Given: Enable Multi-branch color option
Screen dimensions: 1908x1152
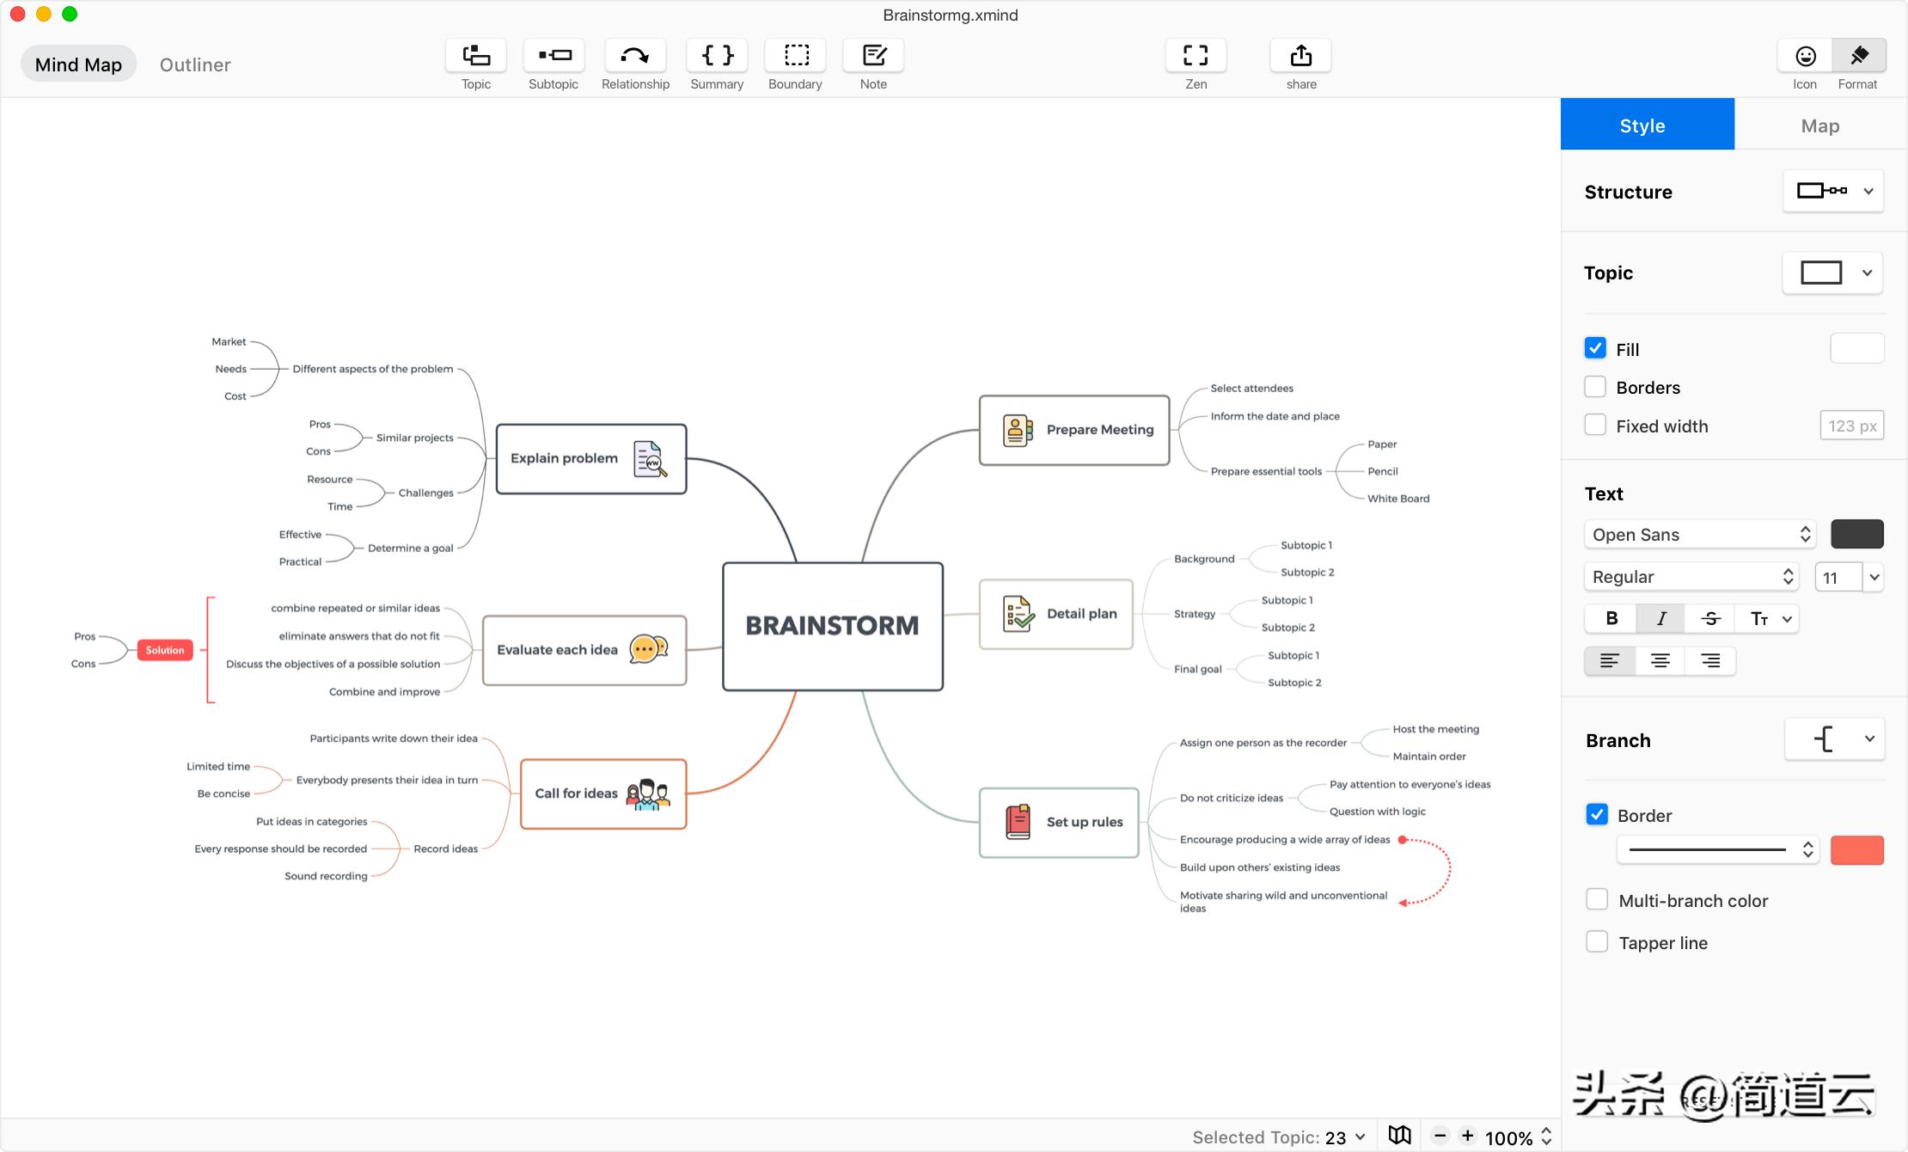Looking at the screenshot, I should tap(1597, 899).
